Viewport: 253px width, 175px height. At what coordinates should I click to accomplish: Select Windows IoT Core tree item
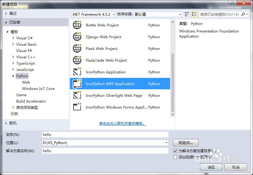(38, 88)
